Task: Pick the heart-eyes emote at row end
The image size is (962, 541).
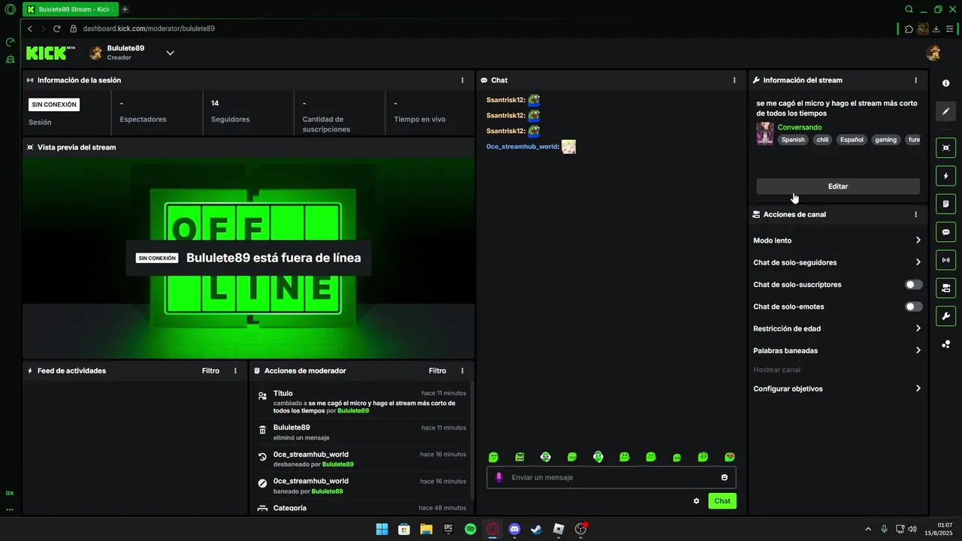Action: (729, 457)
